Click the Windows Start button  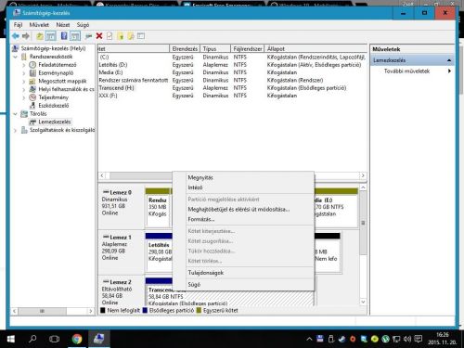tap(11, 339)
